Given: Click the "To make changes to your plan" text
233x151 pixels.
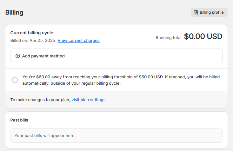Looking at the screenshot, I should point(40,100).
